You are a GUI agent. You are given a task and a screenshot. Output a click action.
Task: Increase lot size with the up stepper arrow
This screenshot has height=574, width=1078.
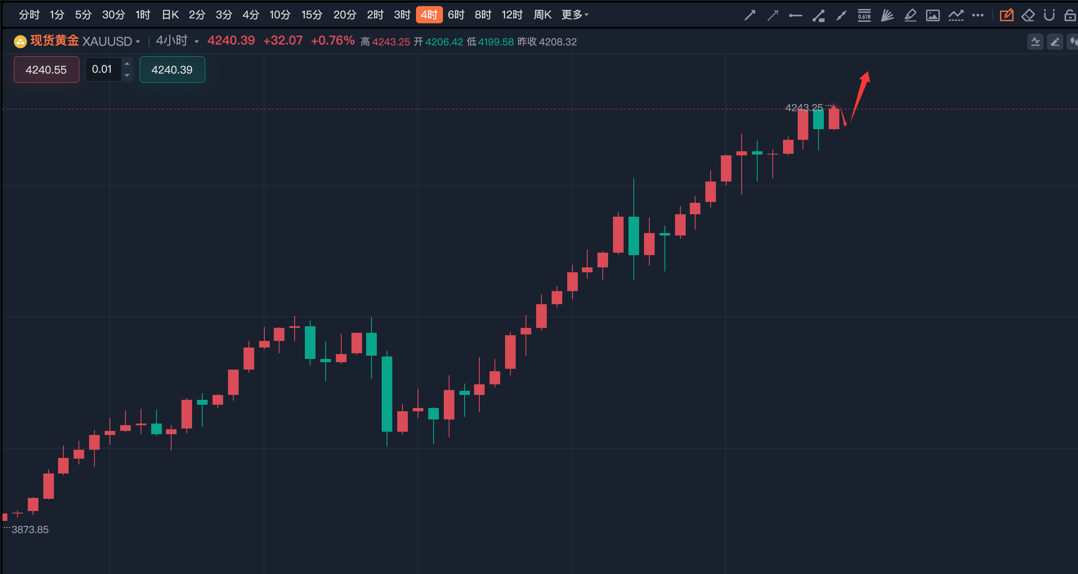tap(127, 64)
